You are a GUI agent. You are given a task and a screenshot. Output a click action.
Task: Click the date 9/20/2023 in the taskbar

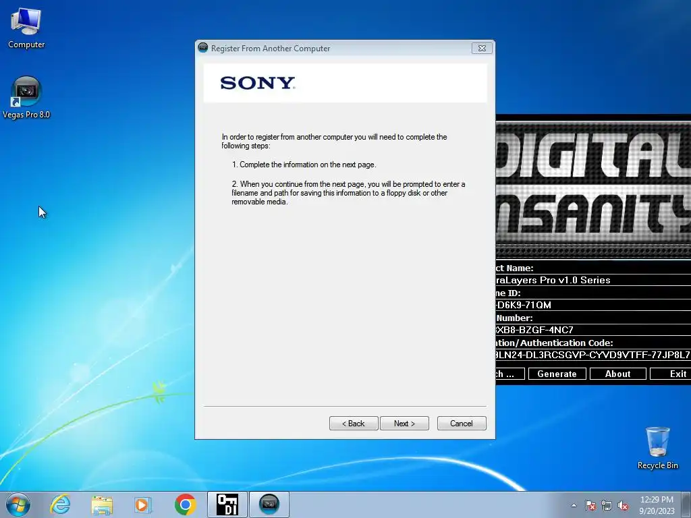coord(657,511)
